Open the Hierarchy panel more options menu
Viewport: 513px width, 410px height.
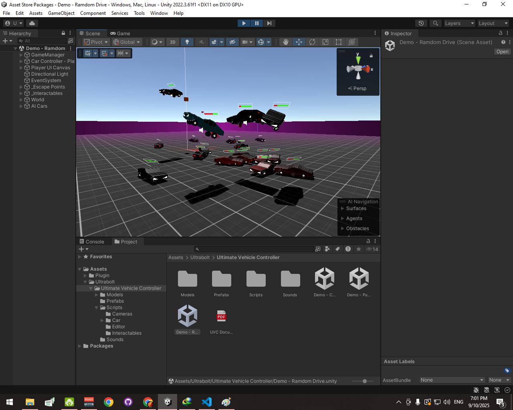click(70, 33)
